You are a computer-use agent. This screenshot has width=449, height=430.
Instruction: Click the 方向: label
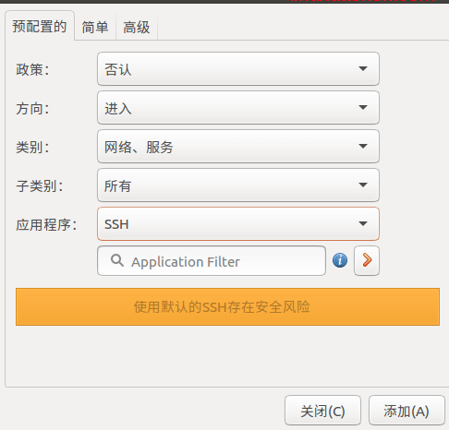pos(32,109)
